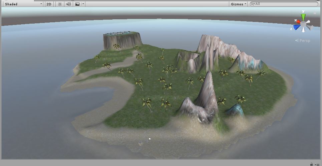Click the blue Z axis cone
The image size is (322, 166).
click(x=297, y=27)
